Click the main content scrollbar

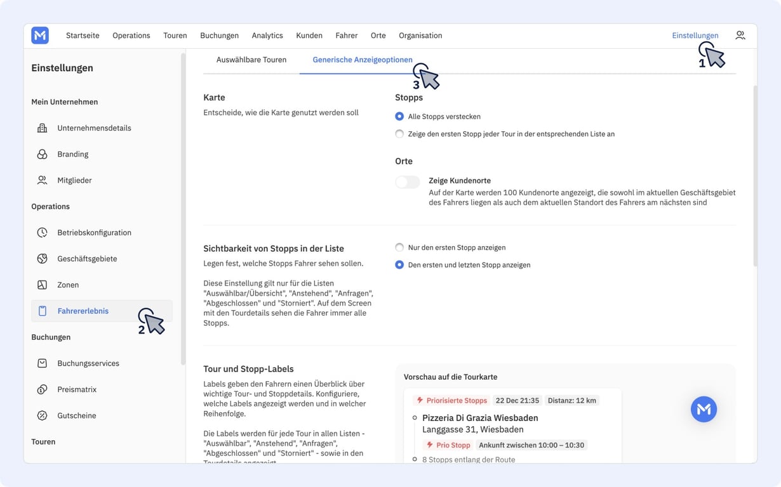pyautogui.click(x=755, y=176)
